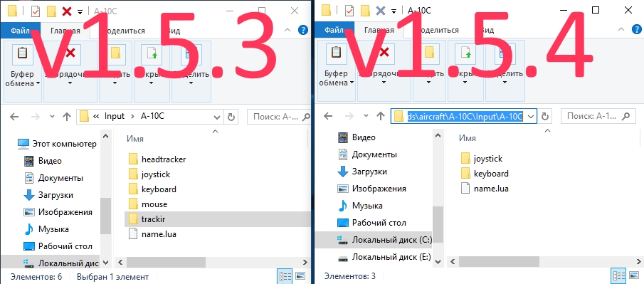Select Главная tab in left window
Viewport: 644px width, 284px height.
coord(65,31)
